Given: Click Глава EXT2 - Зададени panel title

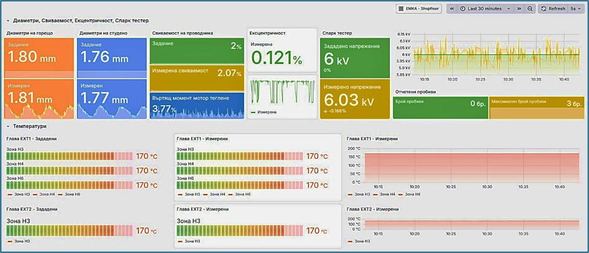Looking at the screenshot, I should click(32, 209).
